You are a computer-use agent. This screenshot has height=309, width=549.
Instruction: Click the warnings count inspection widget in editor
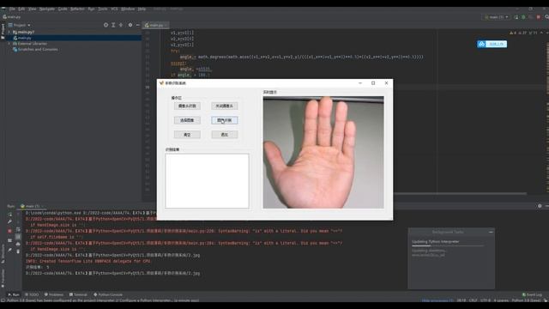tap(523, 33)
